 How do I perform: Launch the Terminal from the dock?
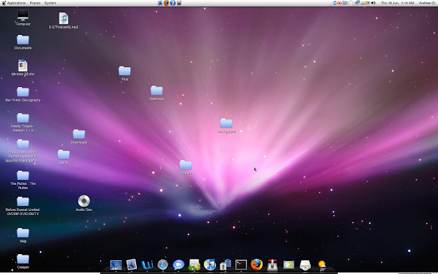pyautogui.click(x=241, y=265)
